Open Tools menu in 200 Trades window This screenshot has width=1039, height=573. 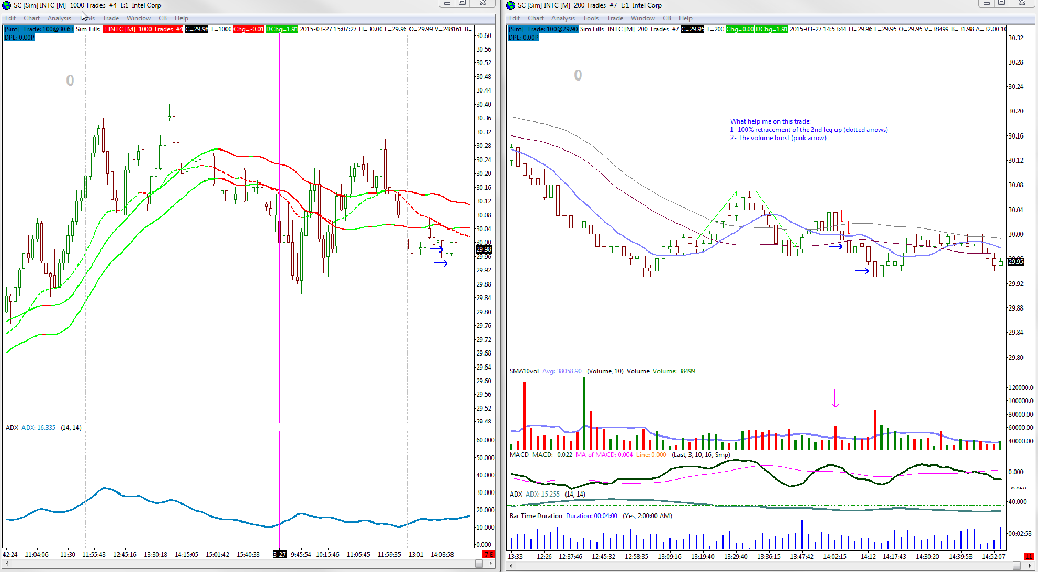[x=591, y=18]
